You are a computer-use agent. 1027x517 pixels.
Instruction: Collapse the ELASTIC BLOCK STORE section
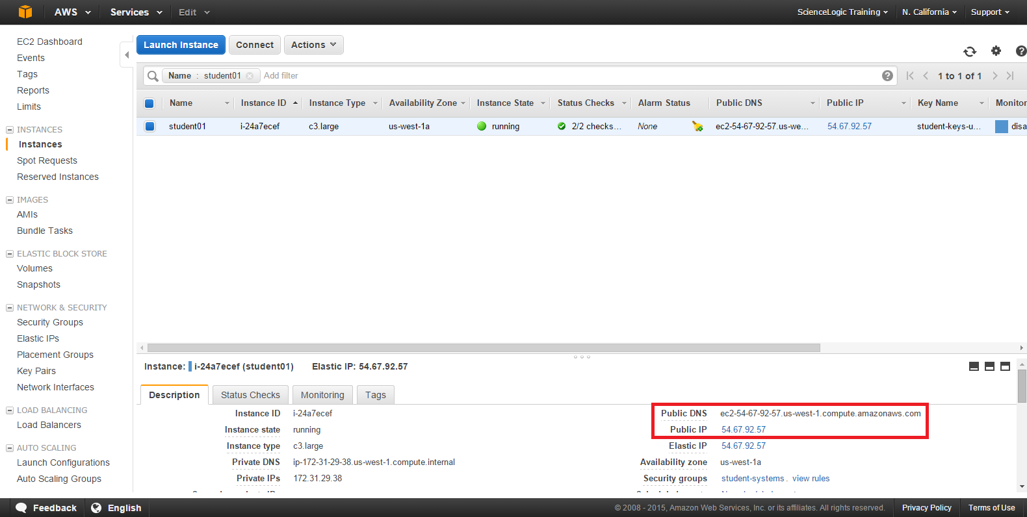click(x=10, y=254)
